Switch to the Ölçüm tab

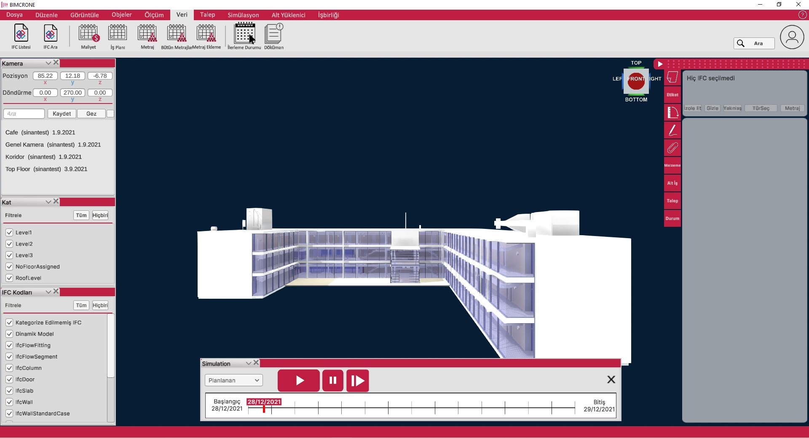(154, 15)
